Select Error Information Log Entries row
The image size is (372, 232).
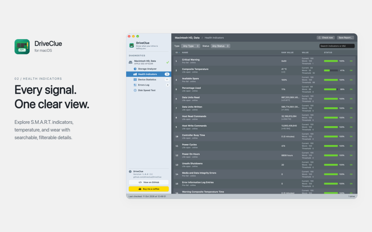(264, 184)
